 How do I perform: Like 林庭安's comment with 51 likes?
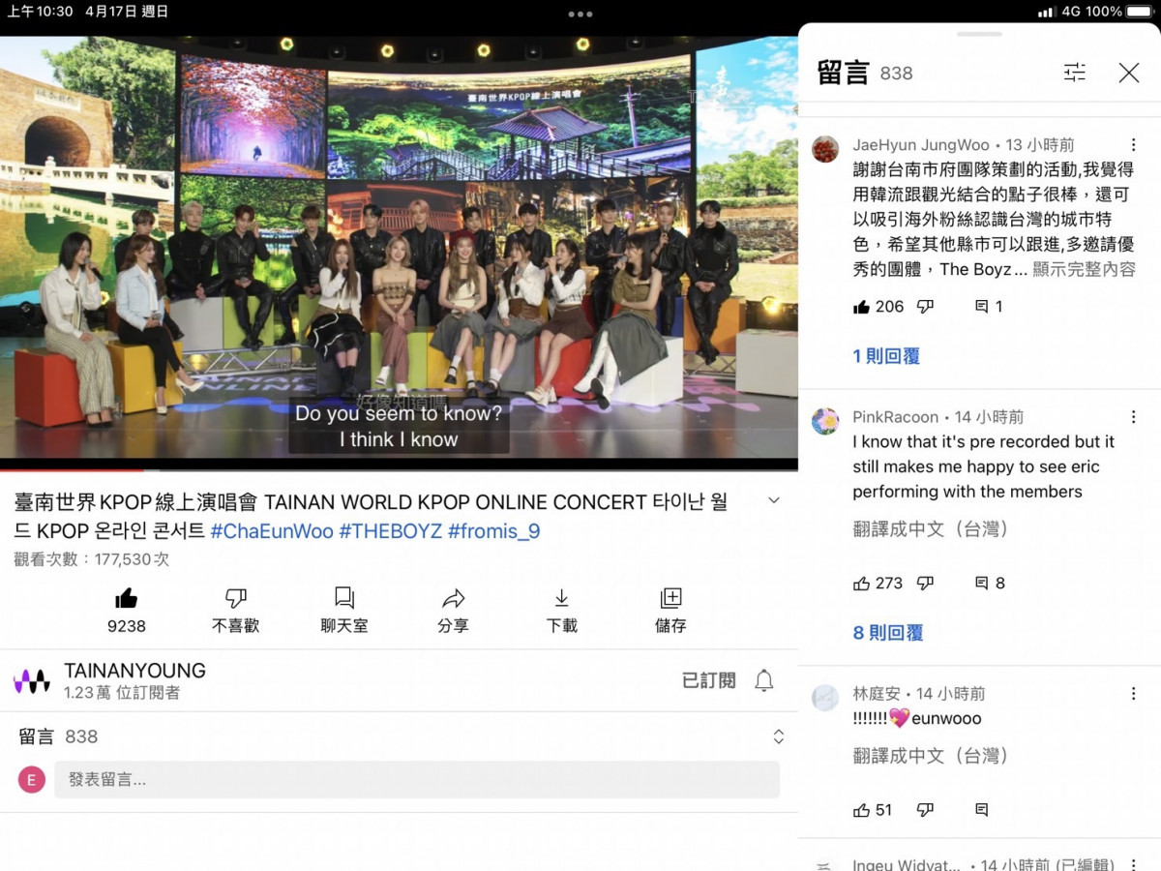pos(861,810)
